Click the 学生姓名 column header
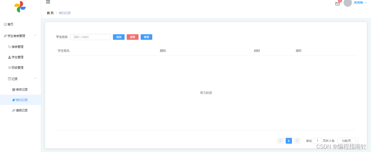The width and height of the screenshot is (371, 152). tap(63, 51)
